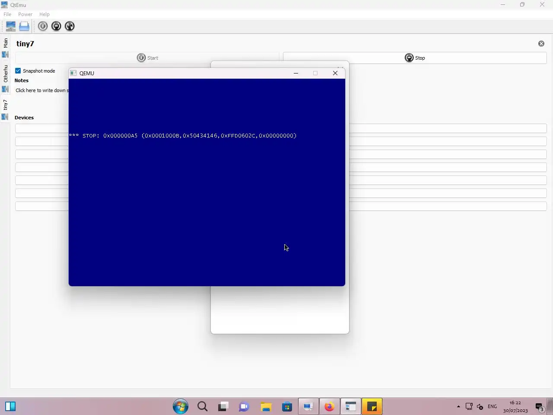Click the tiny7 machine title

[x=25, y=44]
